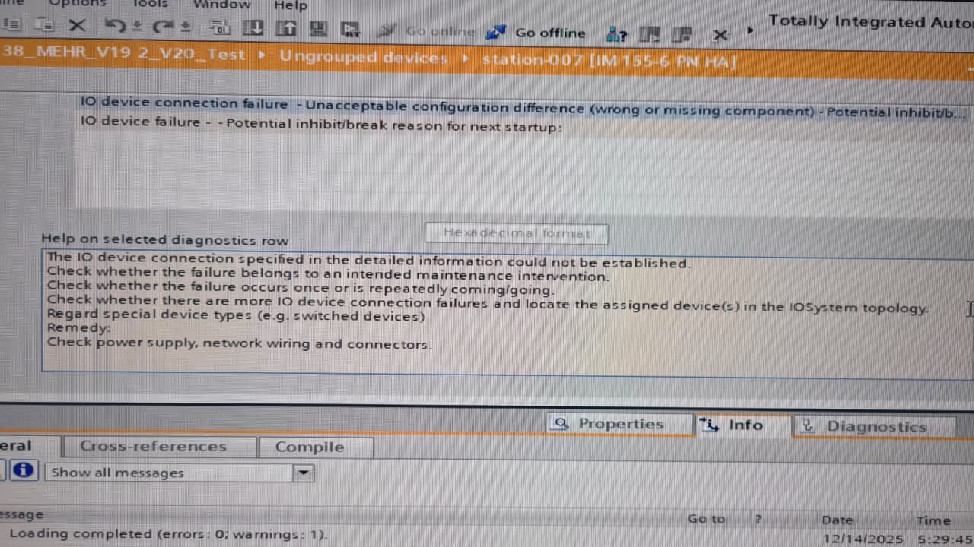Click the Upload from device icon
Viewport: 974px width, 547px height.
click(286, 29)
